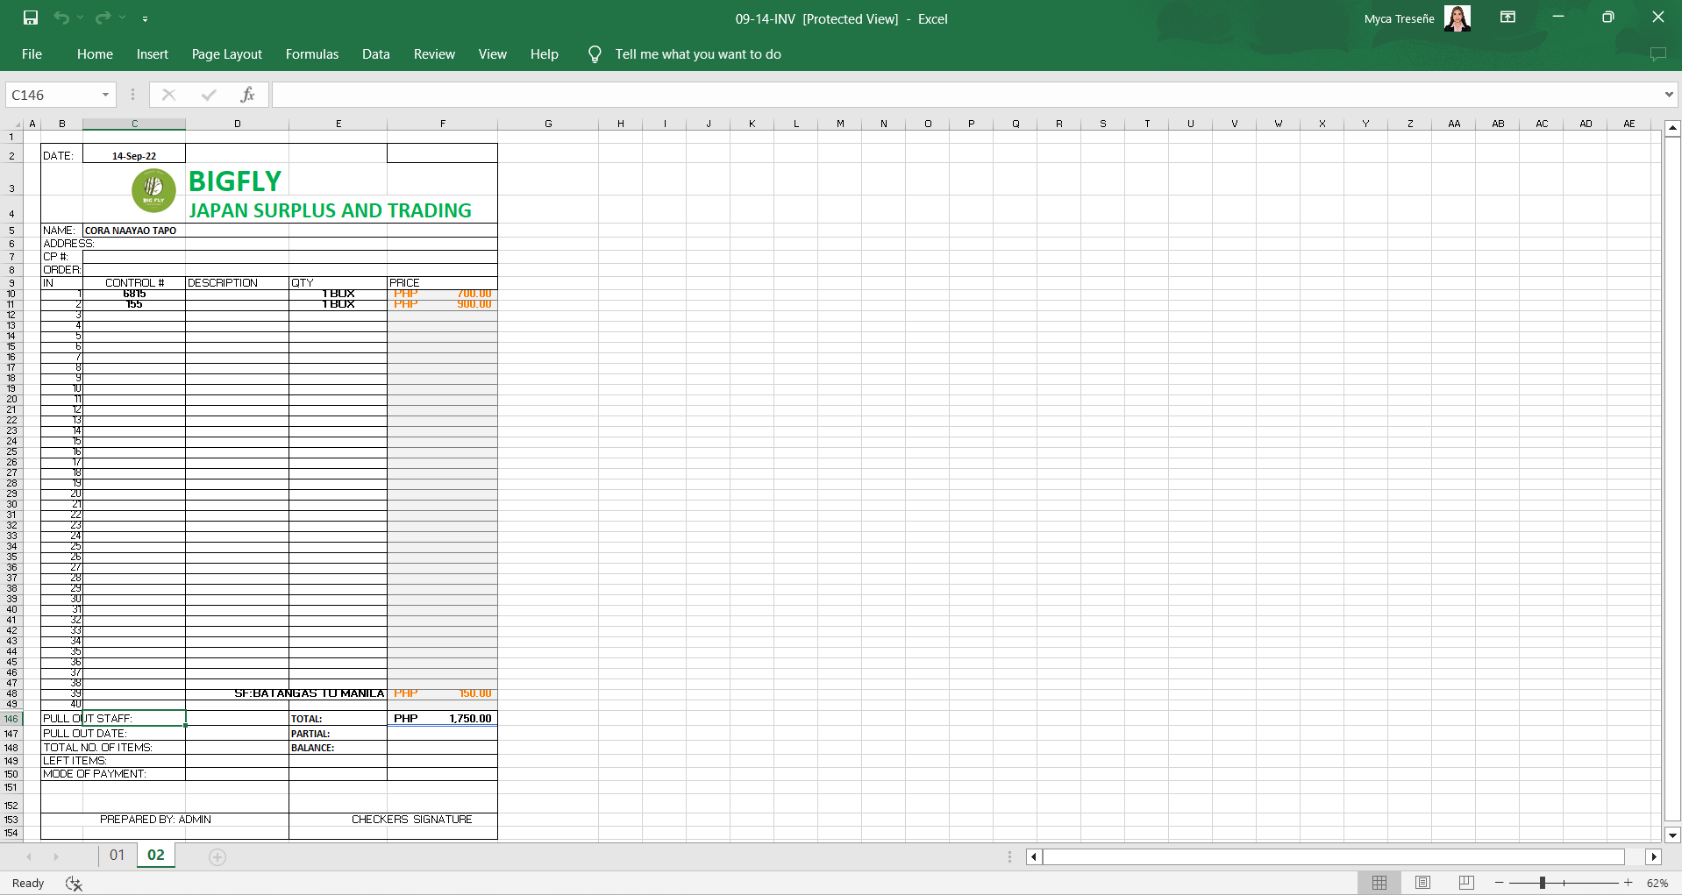Click the 62% zoom level

pos(1657,883)
